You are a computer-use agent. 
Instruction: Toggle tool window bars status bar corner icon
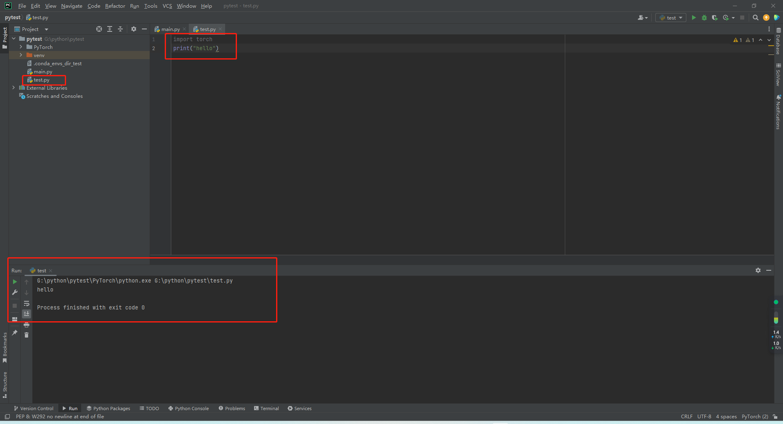[7, 416]
